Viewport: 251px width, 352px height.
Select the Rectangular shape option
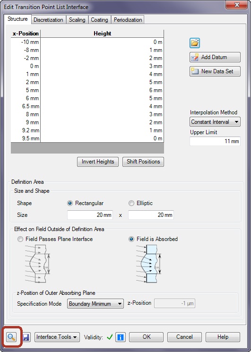[x=85, y=203]
